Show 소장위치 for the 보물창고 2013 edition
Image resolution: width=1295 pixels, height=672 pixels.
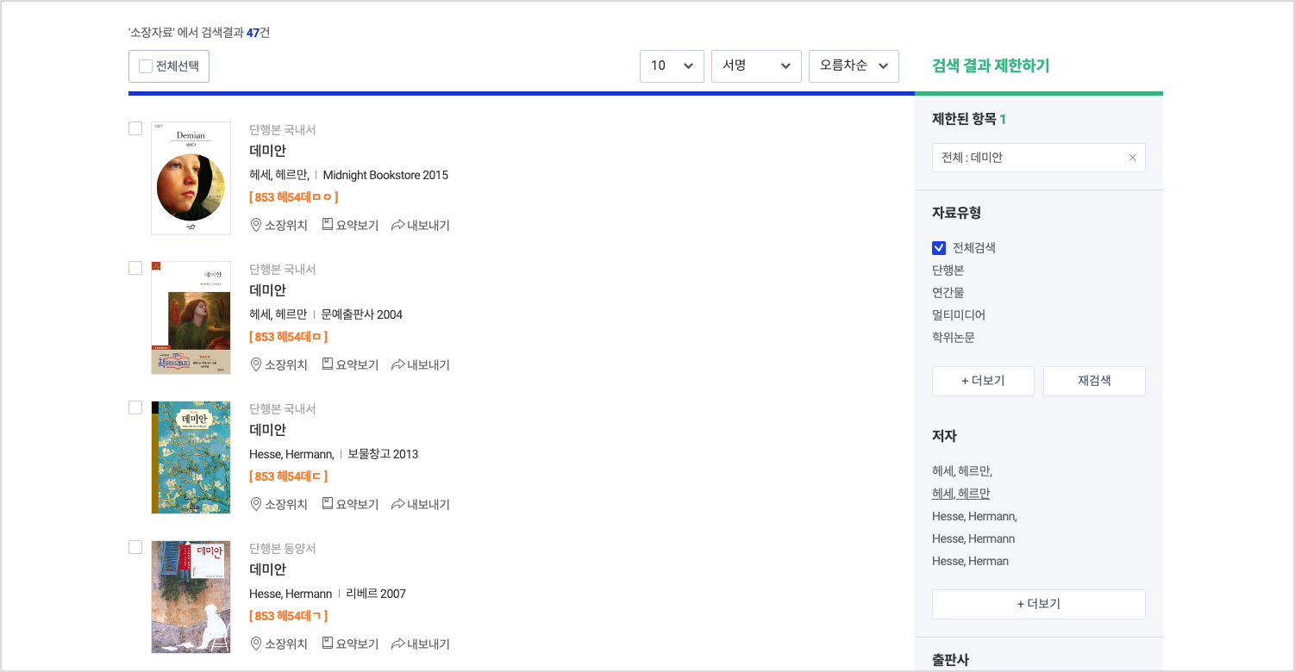pyautogui.click(x=278, y=504)
